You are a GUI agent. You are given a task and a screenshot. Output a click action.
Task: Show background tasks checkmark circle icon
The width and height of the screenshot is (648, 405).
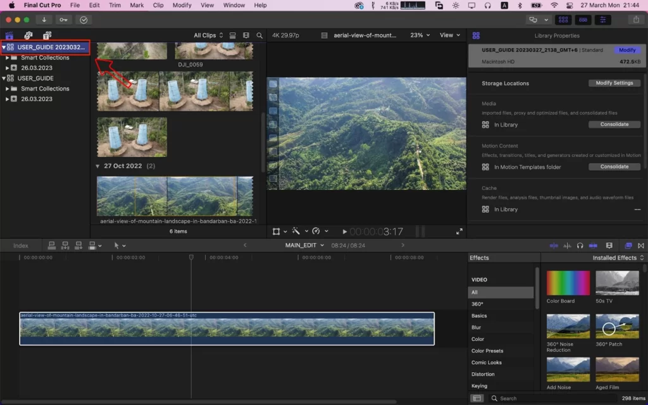[x=84, y=20]
